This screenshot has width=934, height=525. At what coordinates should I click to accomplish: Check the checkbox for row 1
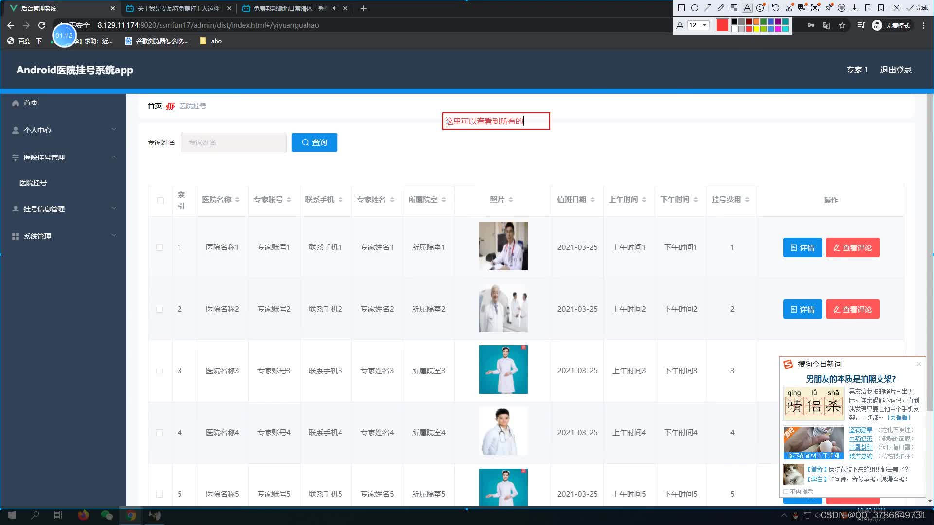[x=160, y=247]
